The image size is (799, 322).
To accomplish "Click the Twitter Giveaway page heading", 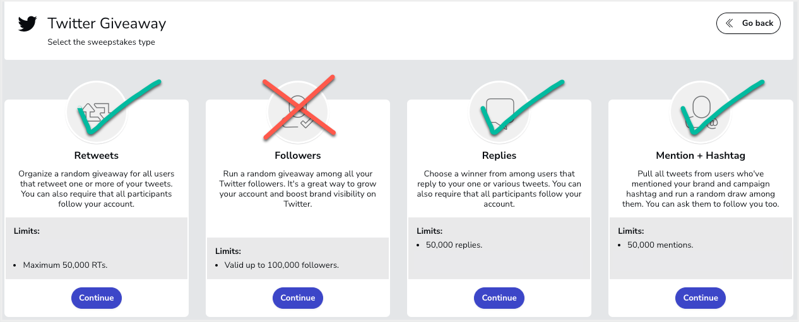I will pyautogui.click(x=107, y=24).
